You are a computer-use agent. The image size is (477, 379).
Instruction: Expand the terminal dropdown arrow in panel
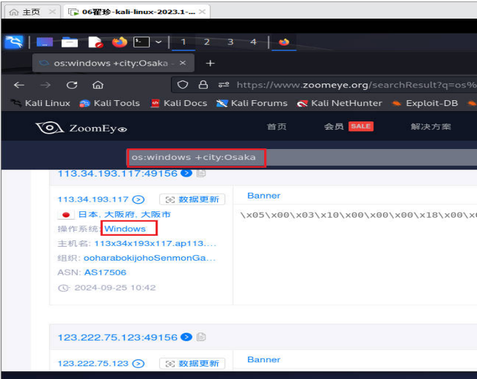pyautogui.click(x=159, y=42)
